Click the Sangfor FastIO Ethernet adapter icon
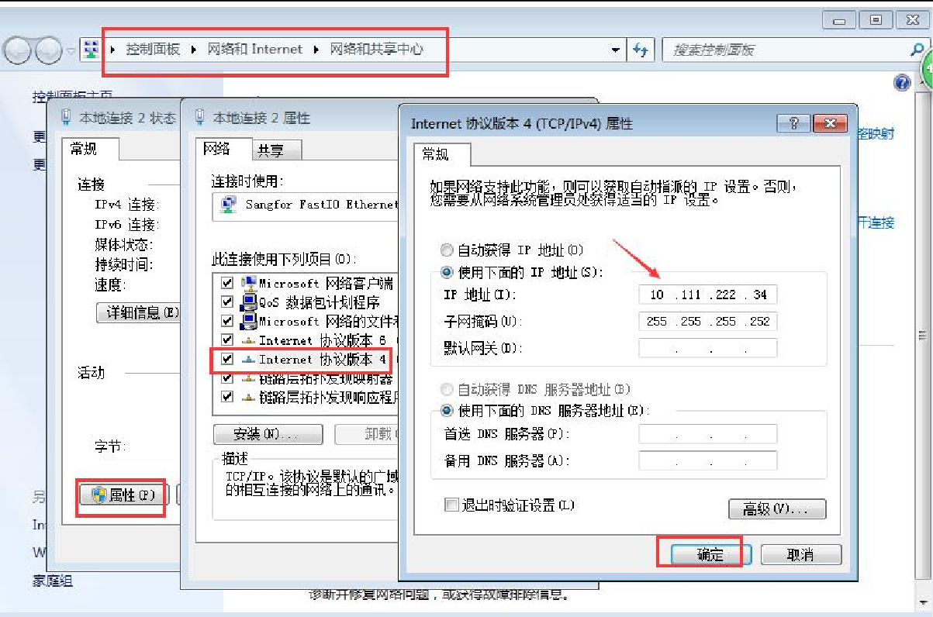This screenshot has width=933, height=617. pyautogui.click(x=229, y=205)
